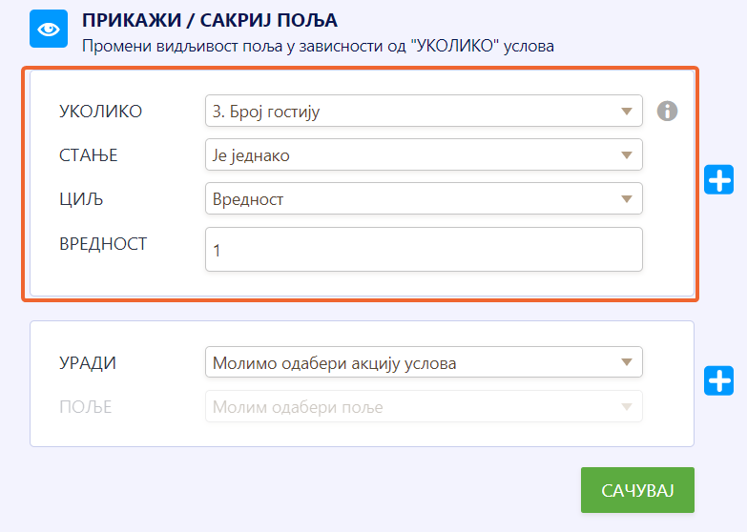This screenshot has height=532, width=747.
Task: Click the УКОЛИКО row label
Action: (100, 112)
